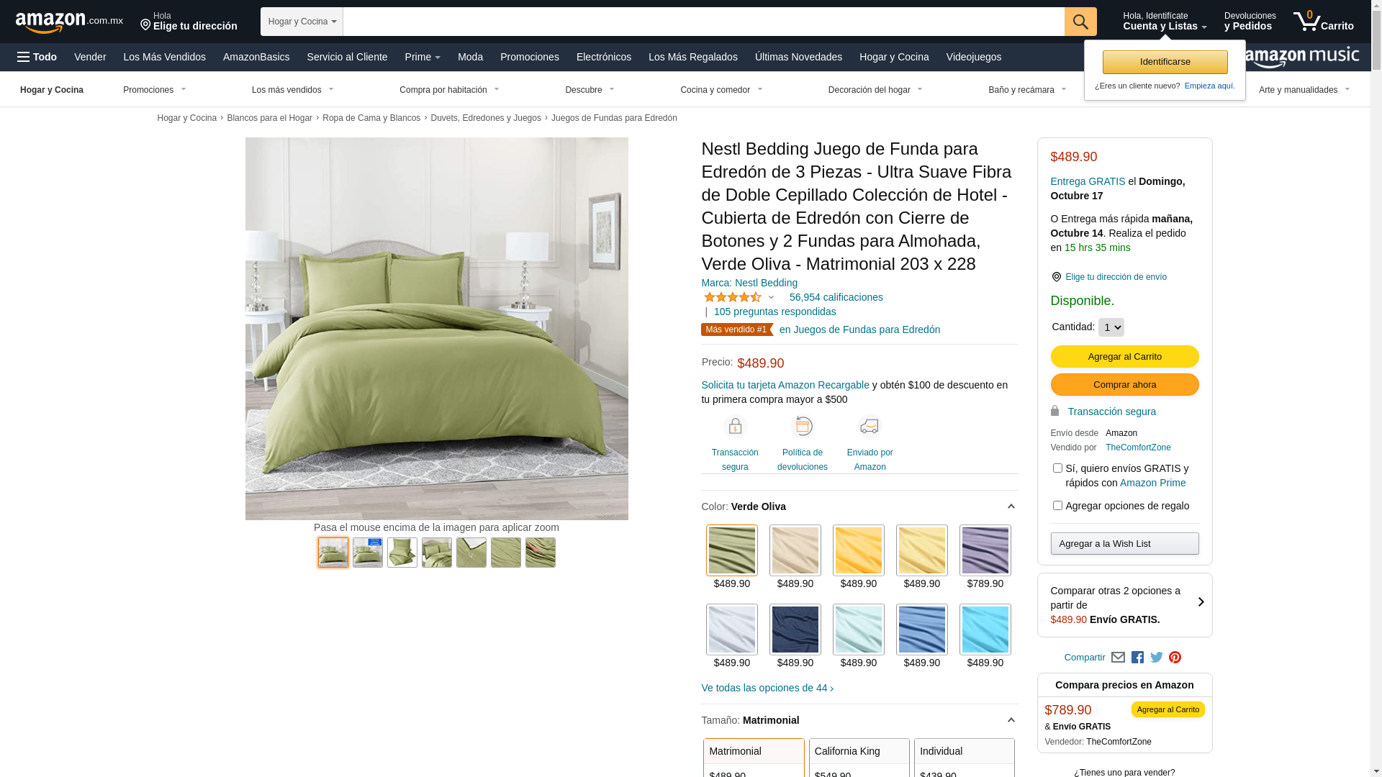This screenshot has height=777, width=1382.
Task: Enable free shipping with Amazon Prime checkbox
Action: click(1057, 468)
